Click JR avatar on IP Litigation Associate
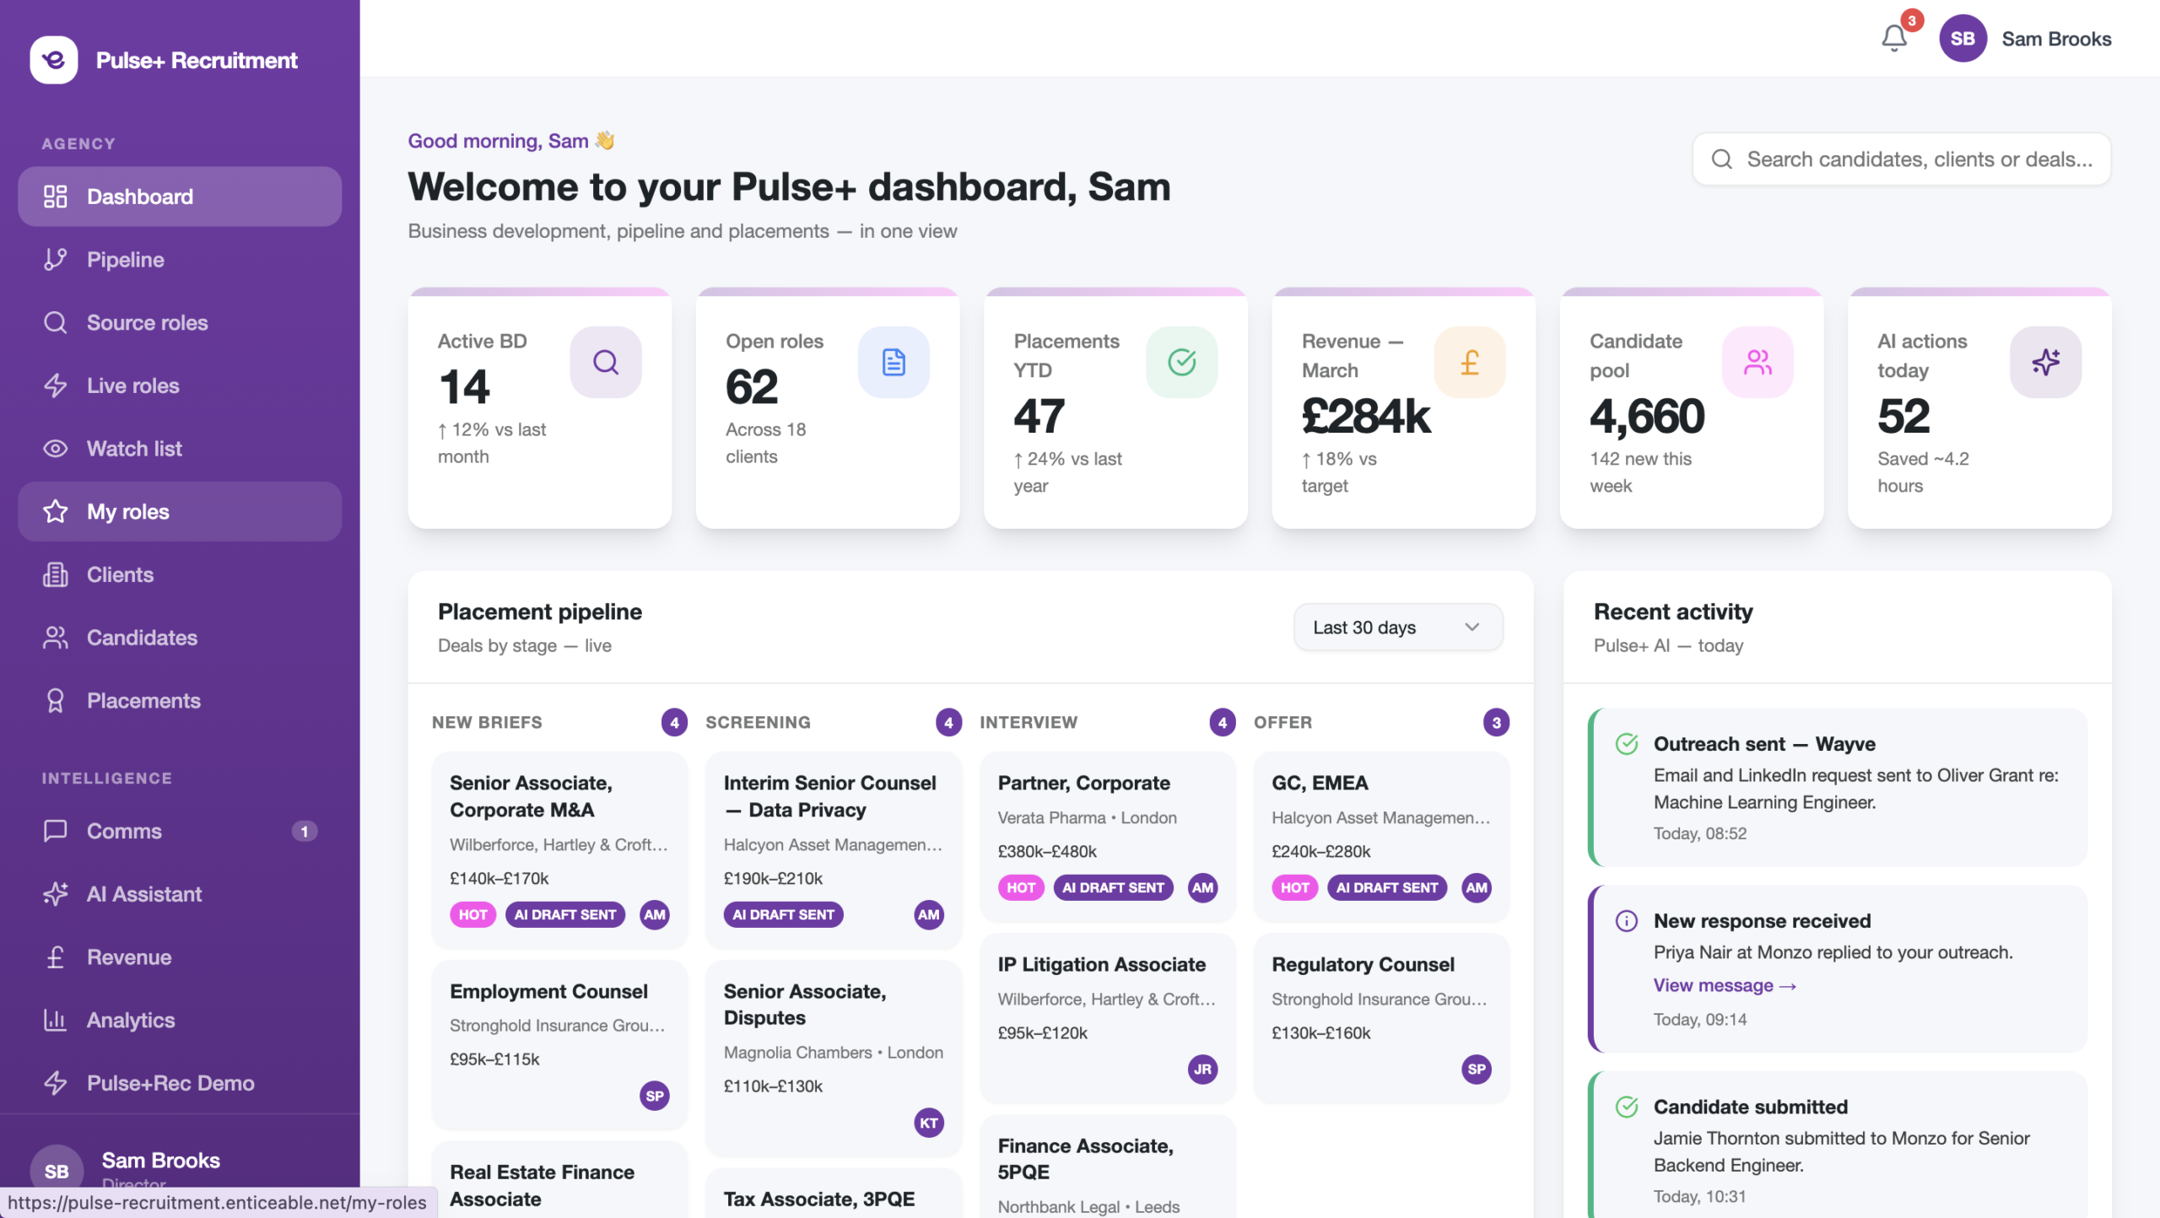 pyautogui.click(x=1202, y=1070)
